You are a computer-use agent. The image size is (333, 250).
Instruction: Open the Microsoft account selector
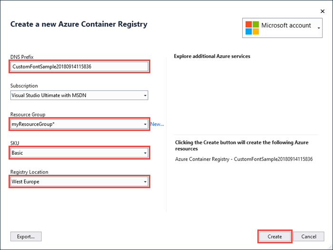(x=282, y=28)
